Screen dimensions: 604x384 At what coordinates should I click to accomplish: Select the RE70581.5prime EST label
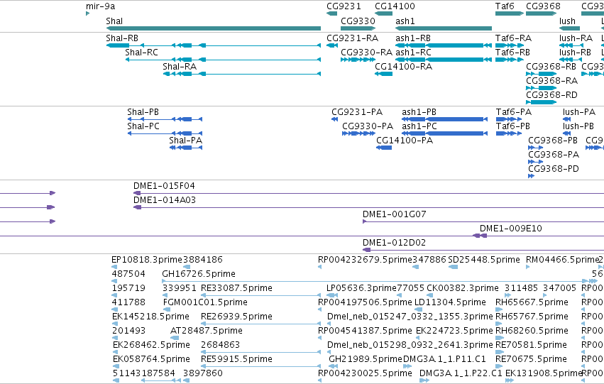[x=531, y=346]
